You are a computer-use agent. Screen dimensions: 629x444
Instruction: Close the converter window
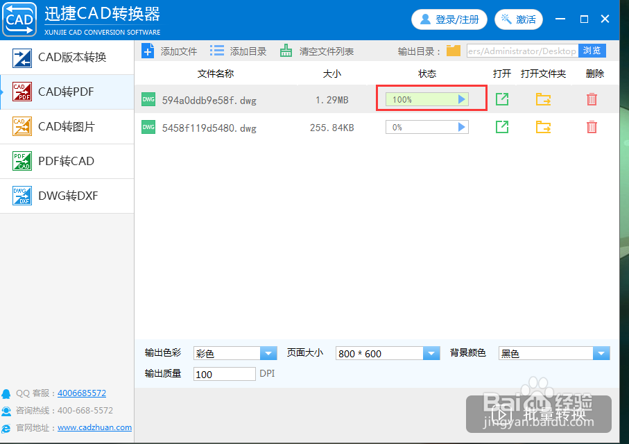coord(605,19)
